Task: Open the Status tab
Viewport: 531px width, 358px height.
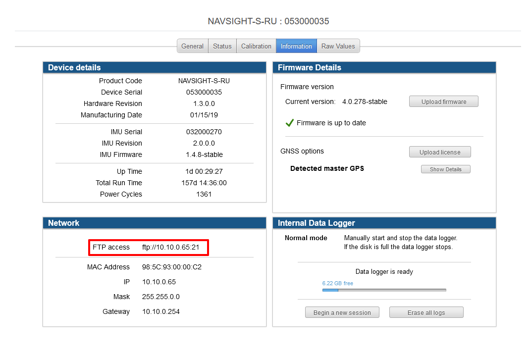Action: [x=222, y=46]
